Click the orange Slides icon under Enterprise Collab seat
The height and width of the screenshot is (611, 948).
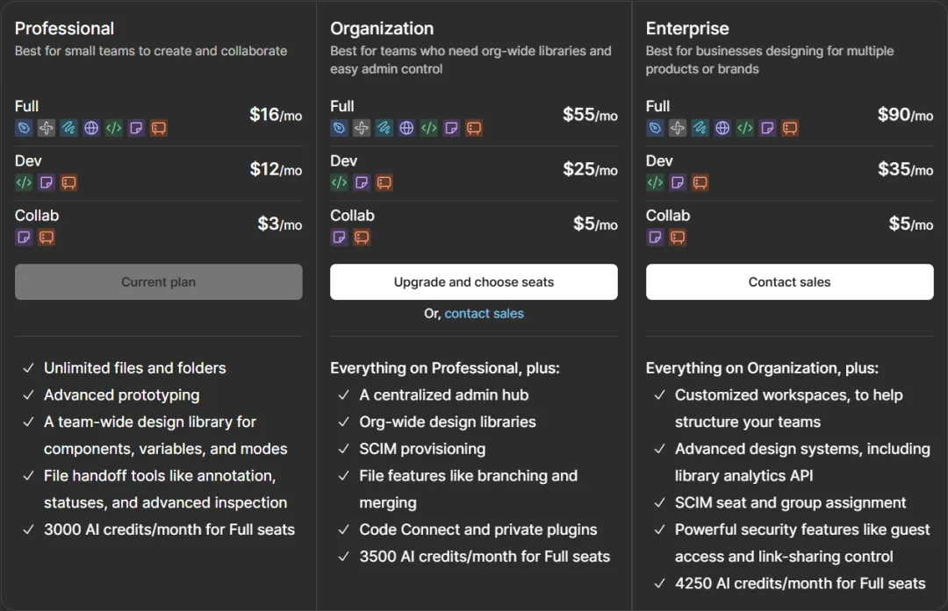678,238
